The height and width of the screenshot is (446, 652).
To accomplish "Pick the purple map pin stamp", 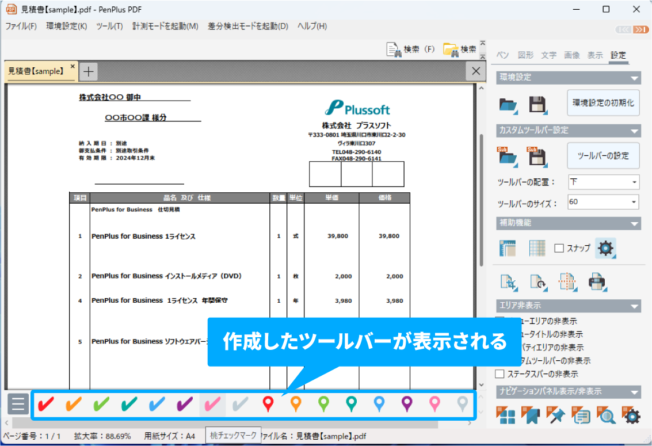I will coord(407,403).
